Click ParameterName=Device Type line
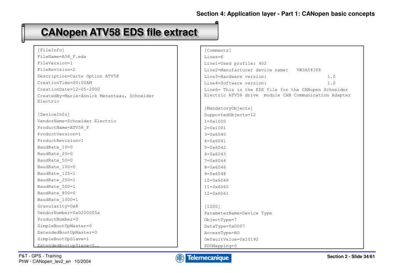 click(x=238, y=213)
